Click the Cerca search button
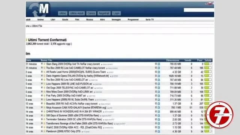The height and width of the screenshot is (135, 240). (91, 13)
